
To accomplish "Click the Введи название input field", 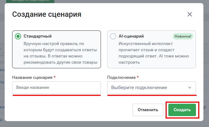I will pos(57,88).
